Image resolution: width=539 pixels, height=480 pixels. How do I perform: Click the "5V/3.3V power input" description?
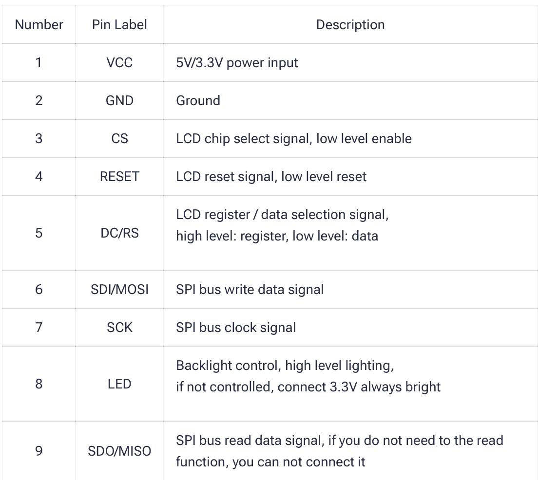(x=237, y=63)
